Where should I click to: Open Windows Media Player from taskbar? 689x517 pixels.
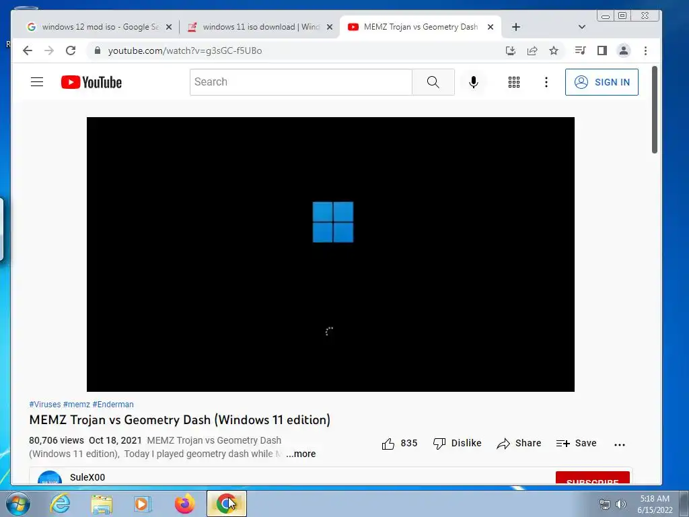(142, 504)
